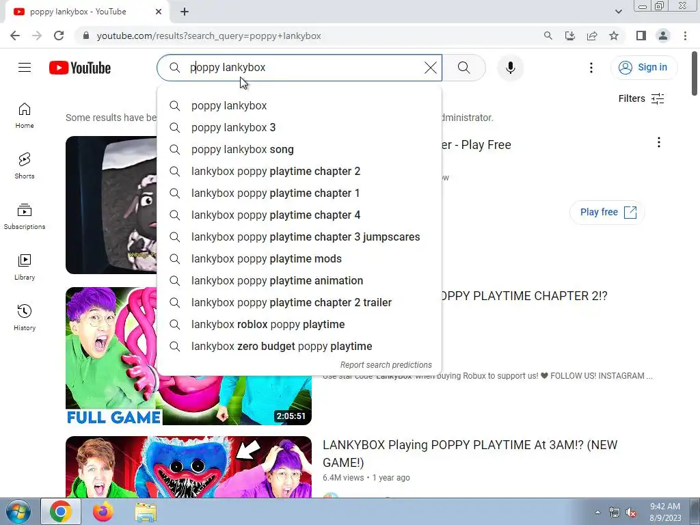Open File Explorer from the taskbar
This screenshot has height=525, width=700.
pyautogui.click(x=146, y=511)
